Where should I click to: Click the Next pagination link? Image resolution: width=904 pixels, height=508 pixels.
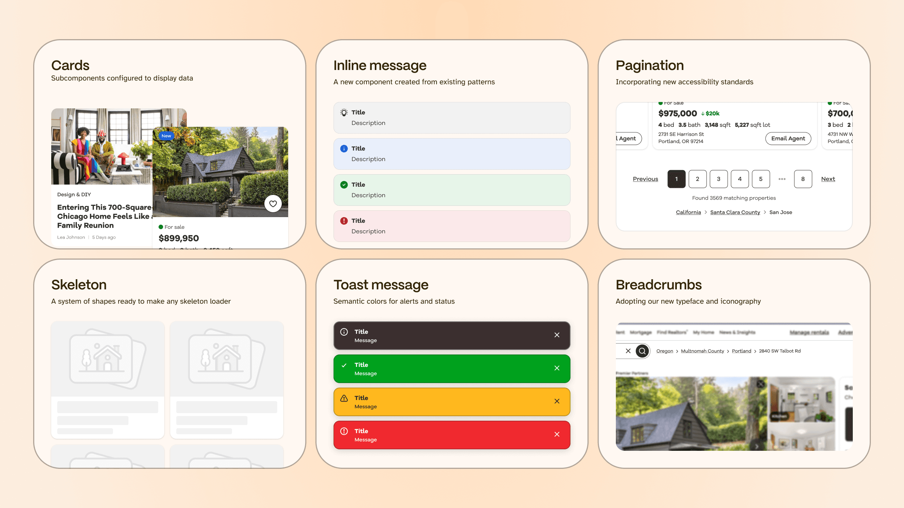coord(828,179)
